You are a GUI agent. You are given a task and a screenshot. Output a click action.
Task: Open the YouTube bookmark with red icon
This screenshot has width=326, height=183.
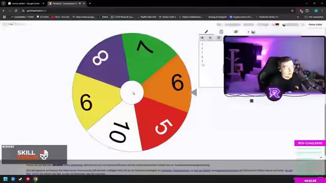60,17
